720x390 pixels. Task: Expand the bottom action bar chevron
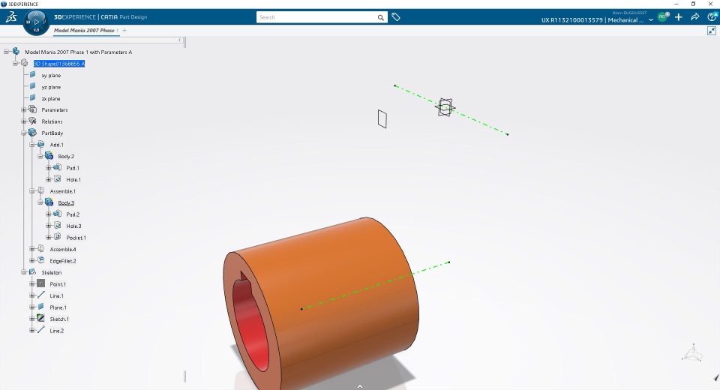point(360,386)
